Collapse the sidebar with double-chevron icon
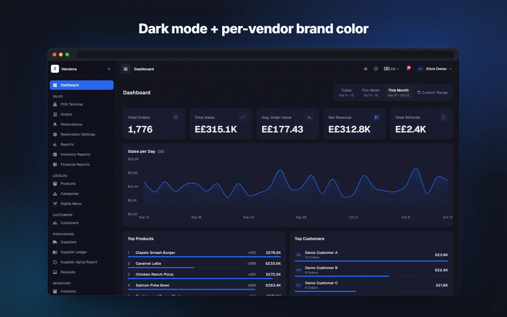Viewport: 507px width, 317px height. [x=109, y=69]
